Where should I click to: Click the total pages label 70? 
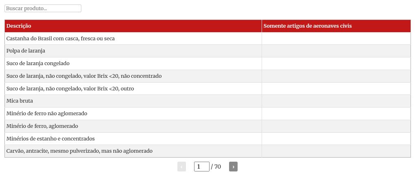(x=217, y=167)
